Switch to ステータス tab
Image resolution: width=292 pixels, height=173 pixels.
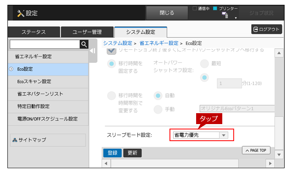pos(34,32)
